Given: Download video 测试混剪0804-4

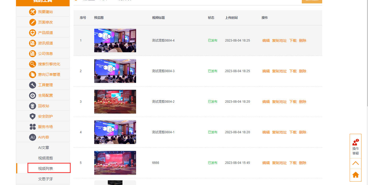Looking at the screenshot, I should 293,41.
